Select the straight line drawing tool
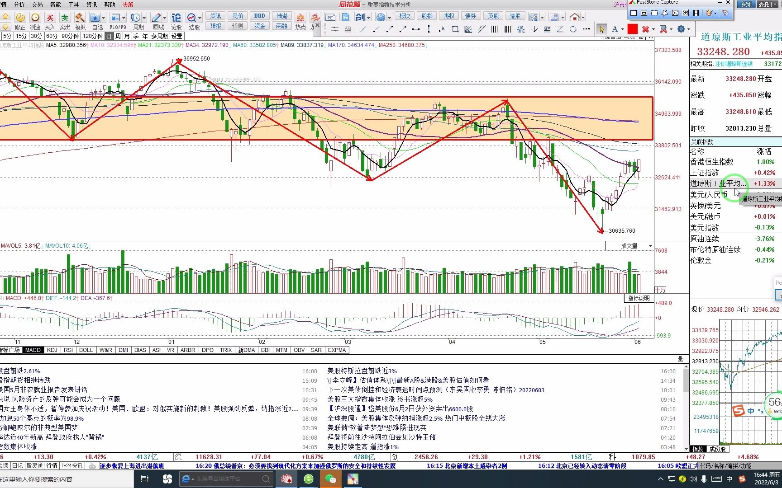Image resolution: width=782 pixels, height=488 pixels. [x=363, y=29]
